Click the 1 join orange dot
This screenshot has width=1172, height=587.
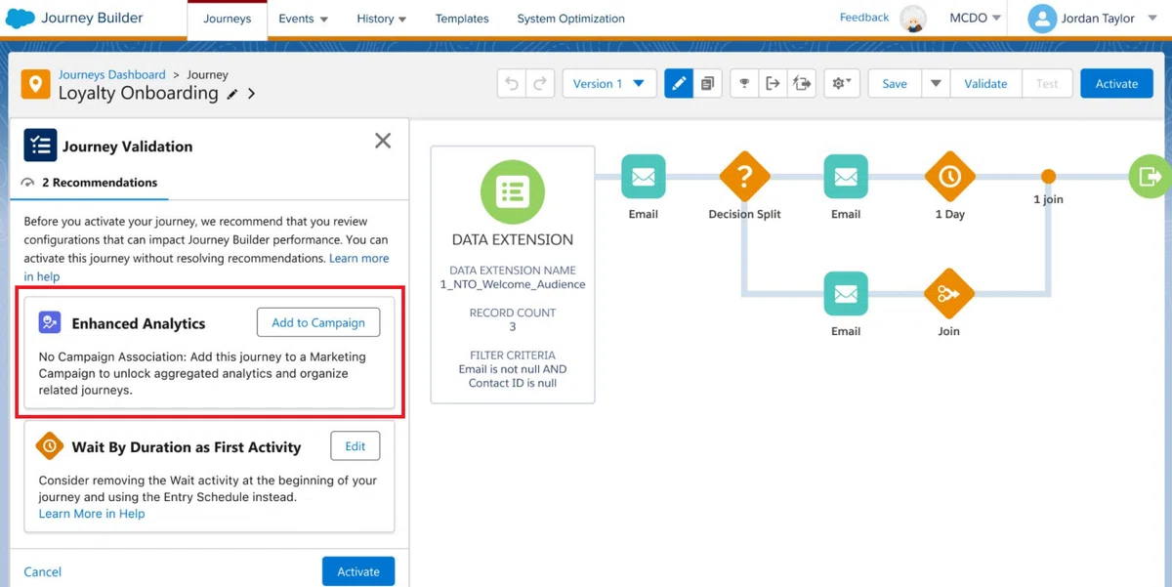coord(1048,177)
